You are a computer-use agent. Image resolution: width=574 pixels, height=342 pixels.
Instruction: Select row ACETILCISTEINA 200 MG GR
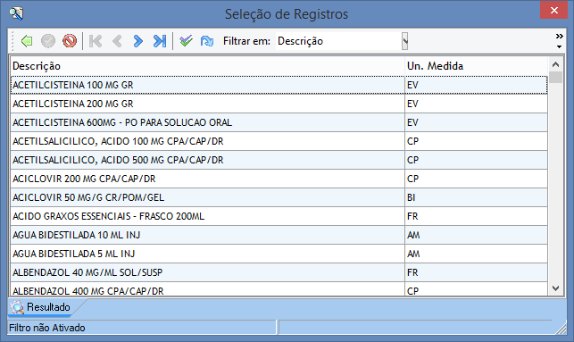tap(279, 104)
